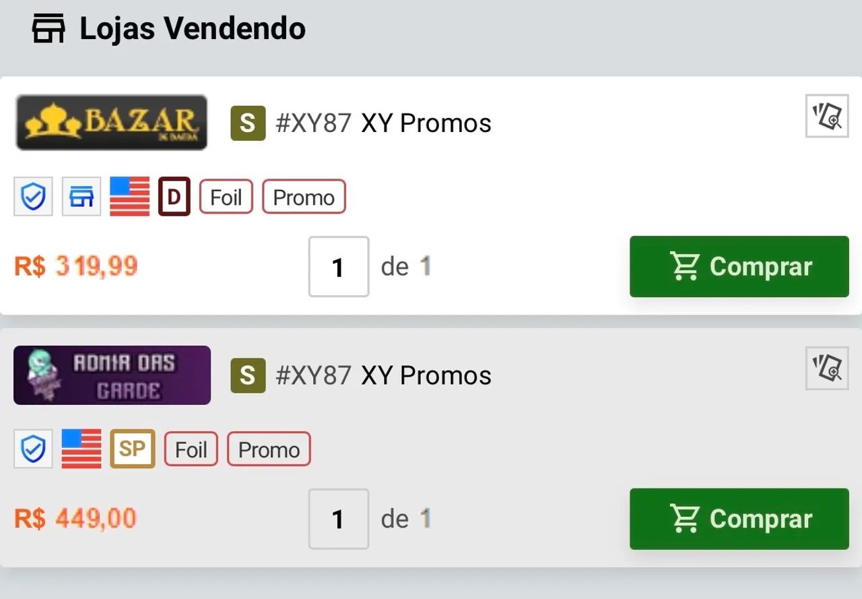This screenshot has width=862, height=599.
Task: Click the card image preview icon in first listing
Action: 827,116
